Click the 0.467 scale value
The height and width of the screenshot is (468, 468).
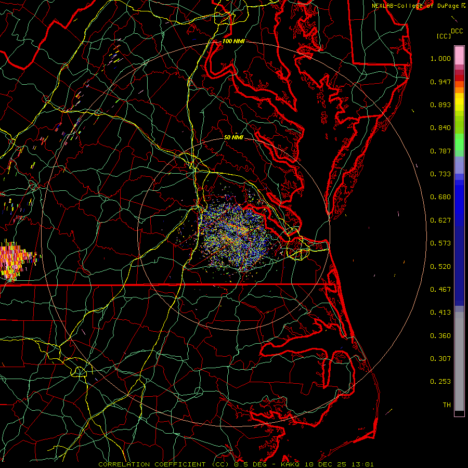tap(440, 290)
